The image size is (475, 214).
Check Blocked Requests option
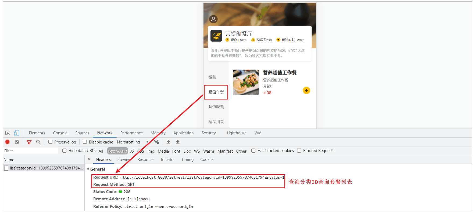pos(299,151)
